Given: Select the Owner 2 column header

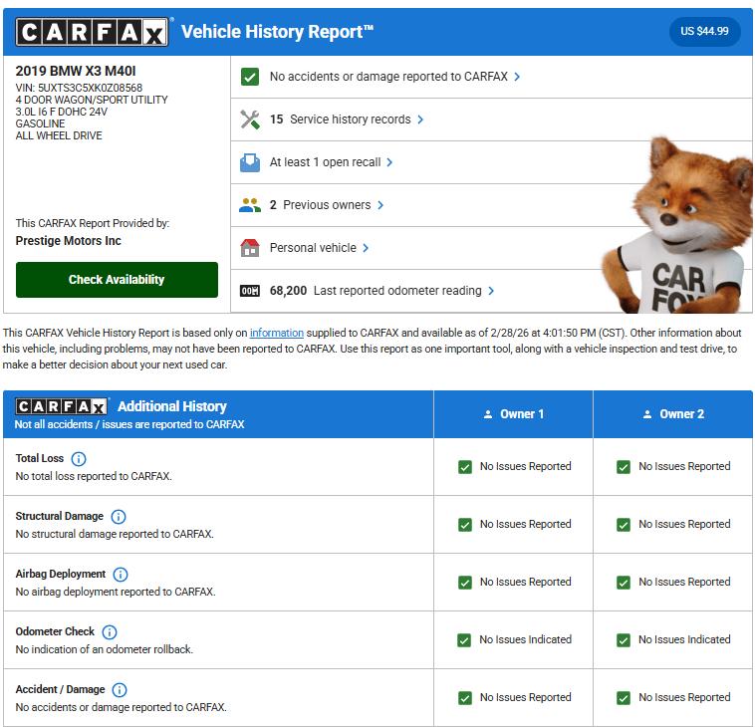Looking at the screenshot, I should [x=672, y=414].
